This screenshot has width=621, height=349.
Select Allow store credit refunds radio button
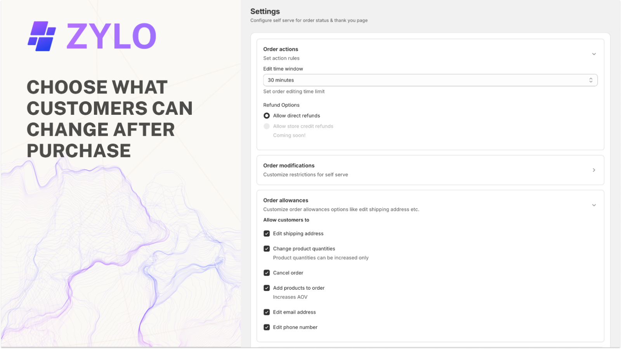click(x=267, y=126)
